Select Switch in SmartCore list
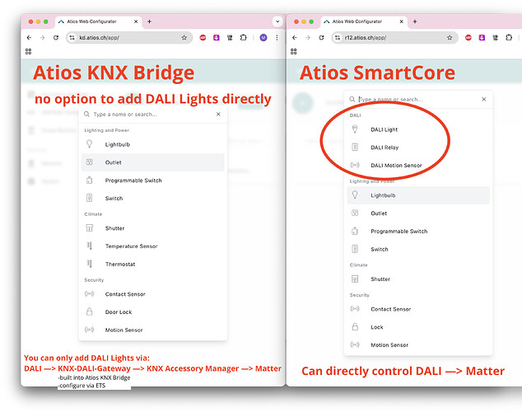 (418, 249)
